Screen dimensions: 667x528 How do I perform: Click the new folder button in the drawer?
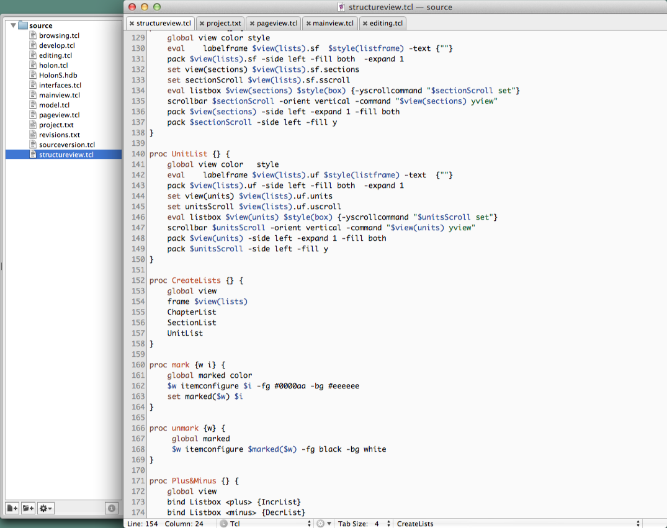[28, 508]
